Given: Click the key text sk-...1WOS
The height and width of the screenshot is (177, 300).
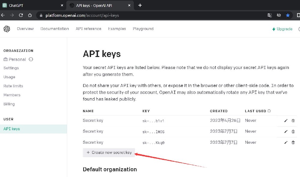Looking at the screenshot, I should [153, 132].
